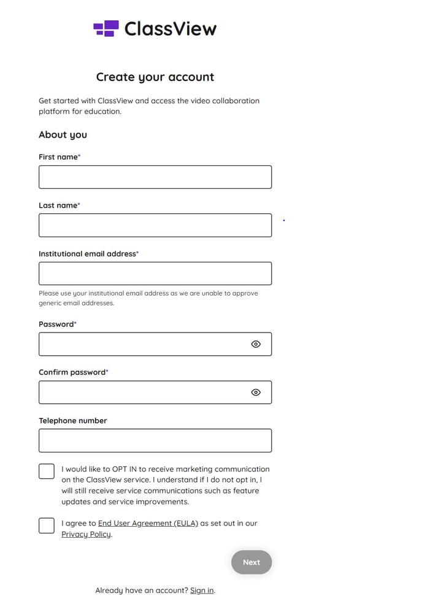Screen dimensions: 422x606
Task: Open the Privacy Policy link
Action: [85, 534]
